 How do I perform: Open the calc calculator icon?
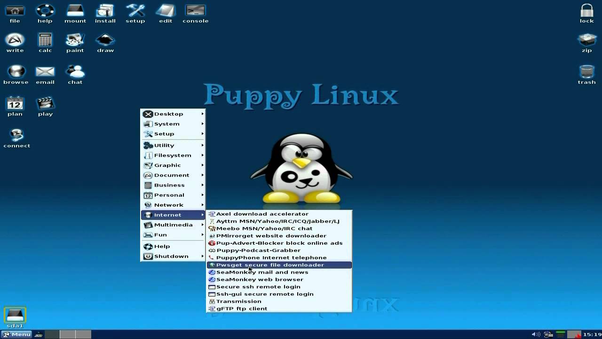45,43
